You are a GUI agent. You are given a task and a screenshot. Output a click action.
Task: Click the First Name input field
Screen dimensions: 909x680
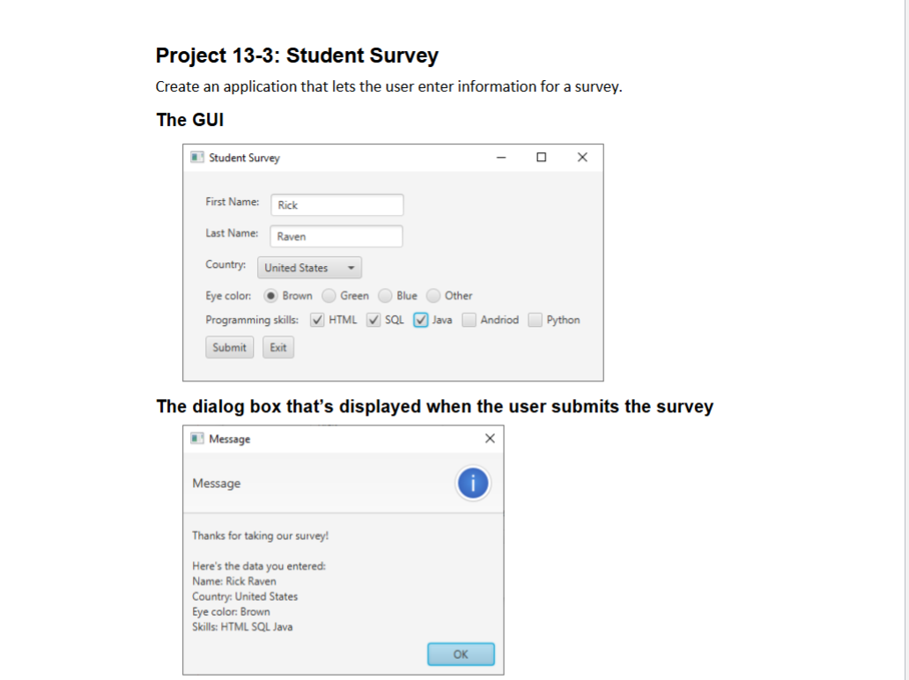pos(336,204)
